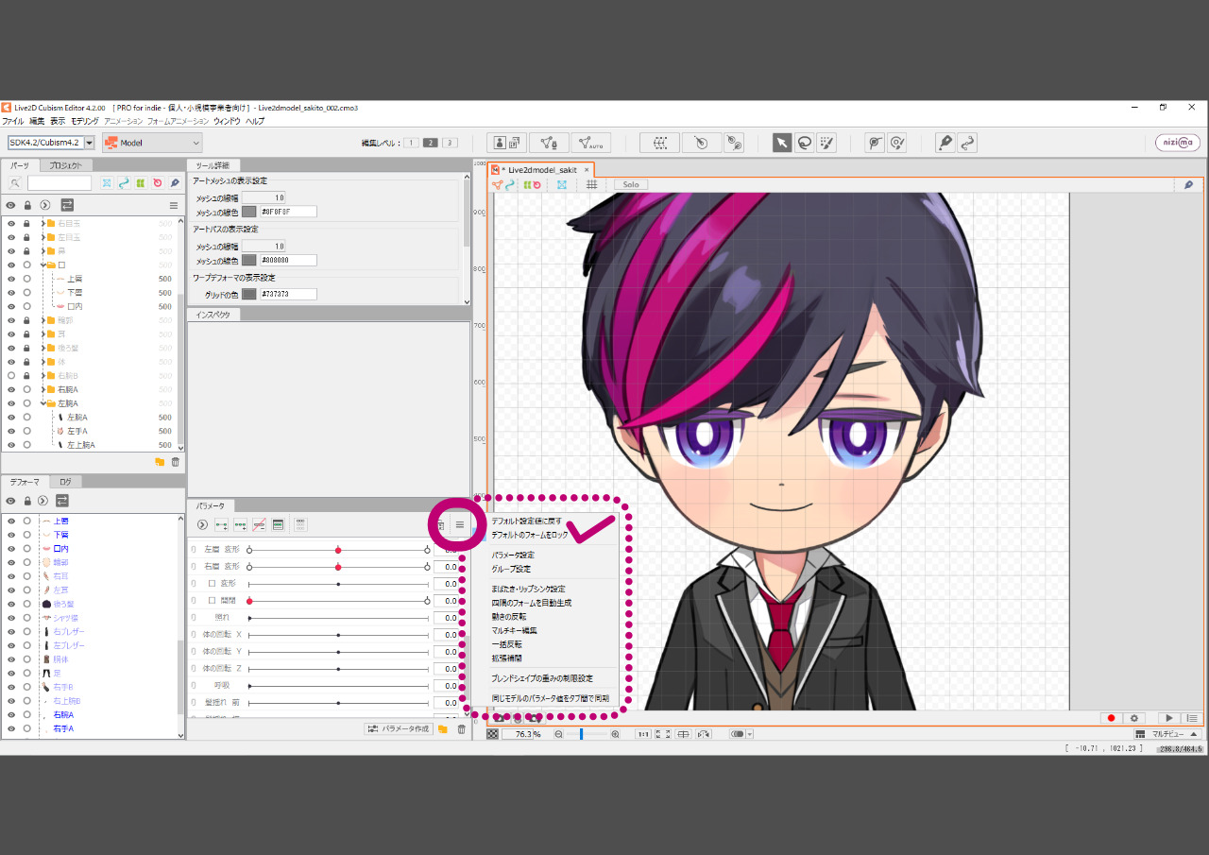
Task: Click the zoom out magnifier icon
Action: click(559, 734)
